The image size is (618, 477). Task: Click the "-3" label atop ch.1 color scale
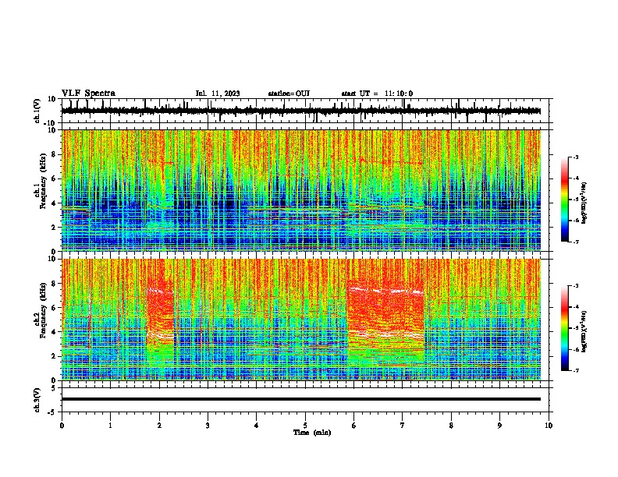click(x=576, y=157)
